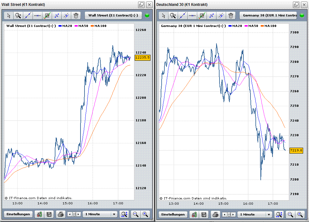Click the scroll thumb in Wall Street bottom bar
This screenshot has height=222, width=309.
[74, 214]
